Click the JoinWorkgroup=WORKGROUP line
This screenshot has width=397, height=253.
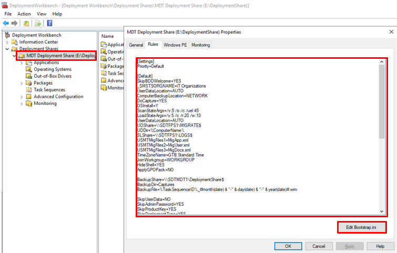(166, 160)
